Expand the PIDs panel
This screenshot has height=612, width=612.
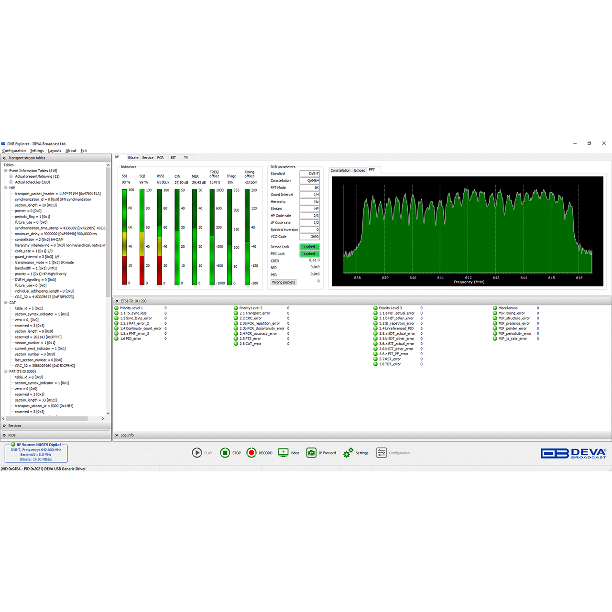pos(4,435)
